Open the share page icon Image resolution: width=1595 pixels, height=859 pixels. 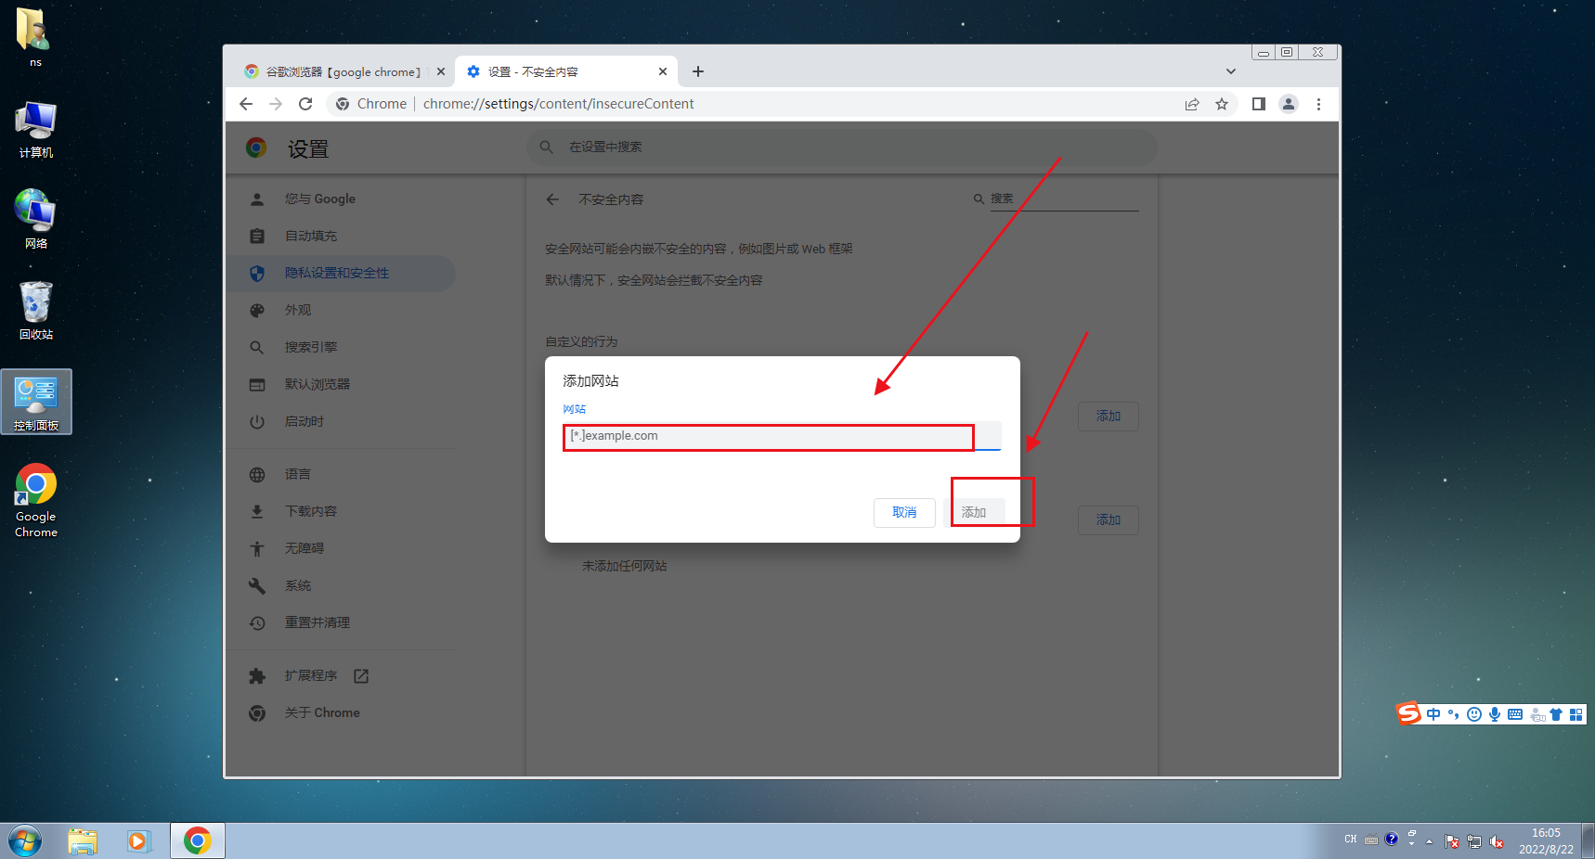coord(1192,104)
